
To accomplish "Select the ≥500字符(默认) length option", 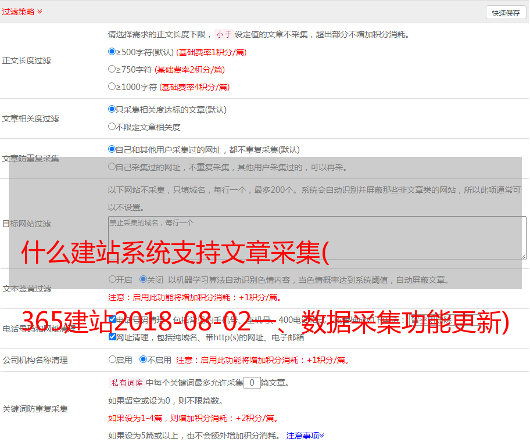I will (x=112, y=52).
